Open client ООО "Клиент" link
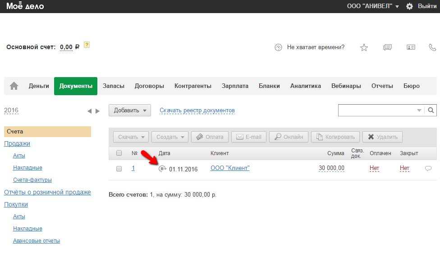This screenshot has width=440, height=253. click(x=230, y=168)
